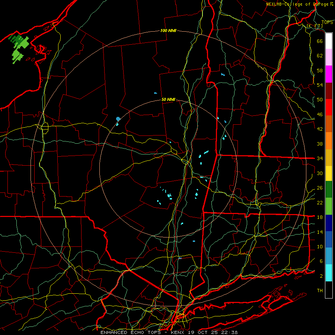Click the "26" legend value
Viewport: 335px width, 335px height.
pos(320,188)
